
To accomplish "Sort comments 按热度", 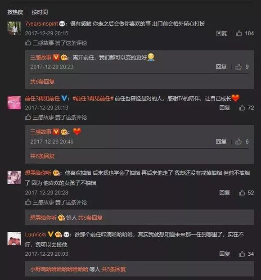I will [15, 12].
